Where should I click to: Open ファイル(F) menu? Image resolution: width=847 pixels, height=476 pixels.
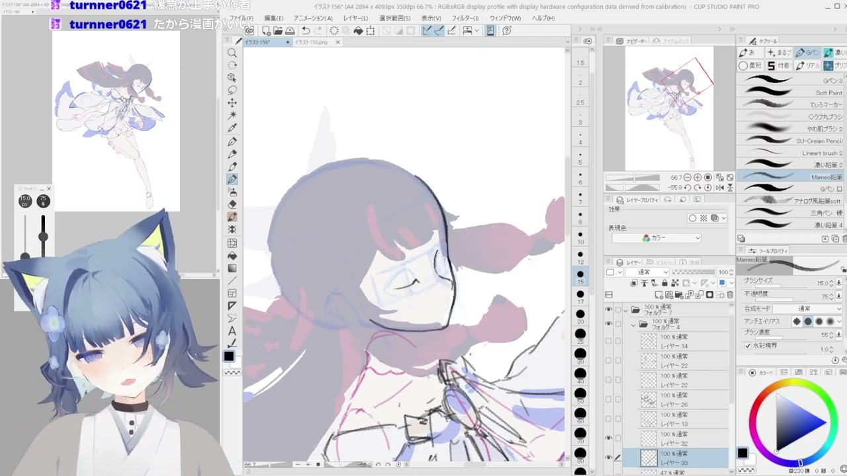(x=241, y=19)
